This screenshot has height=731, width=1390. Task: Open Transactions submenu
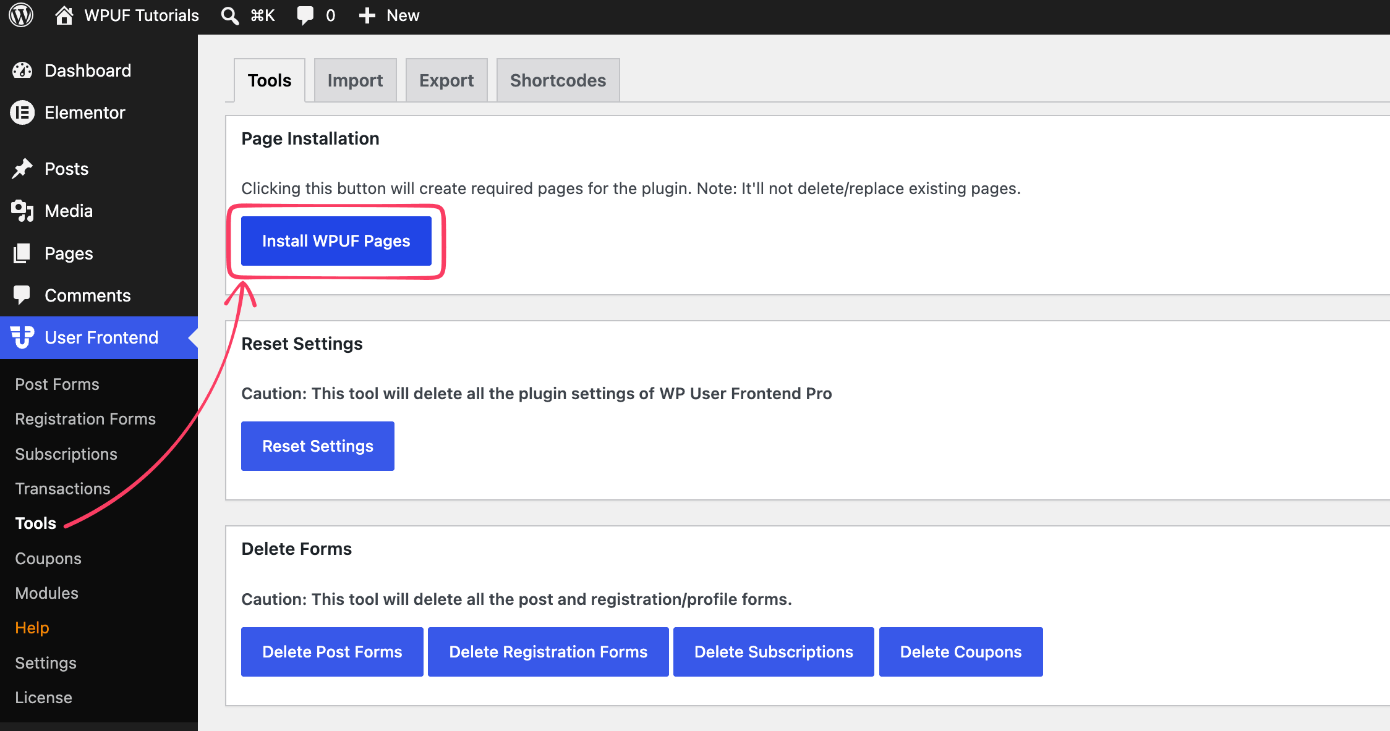[x=62, y=489]
